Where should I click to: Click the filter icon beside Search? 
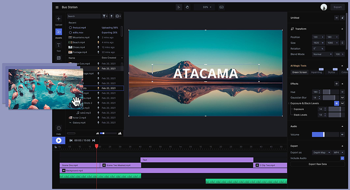(x=105, y=16)
